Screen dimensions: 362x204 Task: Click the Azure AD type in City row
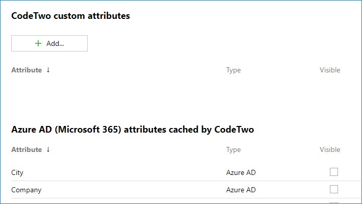point(241,172)
